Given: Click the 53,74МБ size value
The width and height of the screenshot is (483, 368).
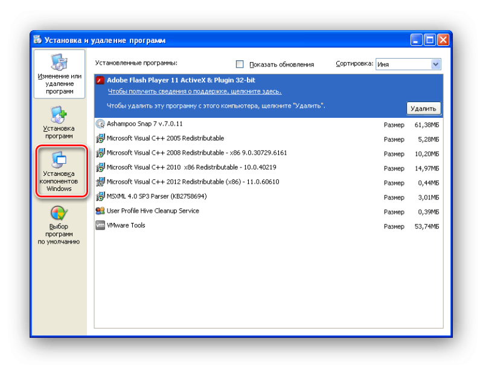Looking at the screenshot, I should (427, 226).
